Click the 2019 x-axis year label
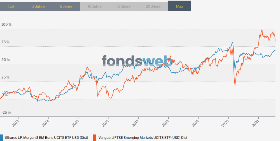The width and height of the screenshot is (280, 141). tap(196, 123)
